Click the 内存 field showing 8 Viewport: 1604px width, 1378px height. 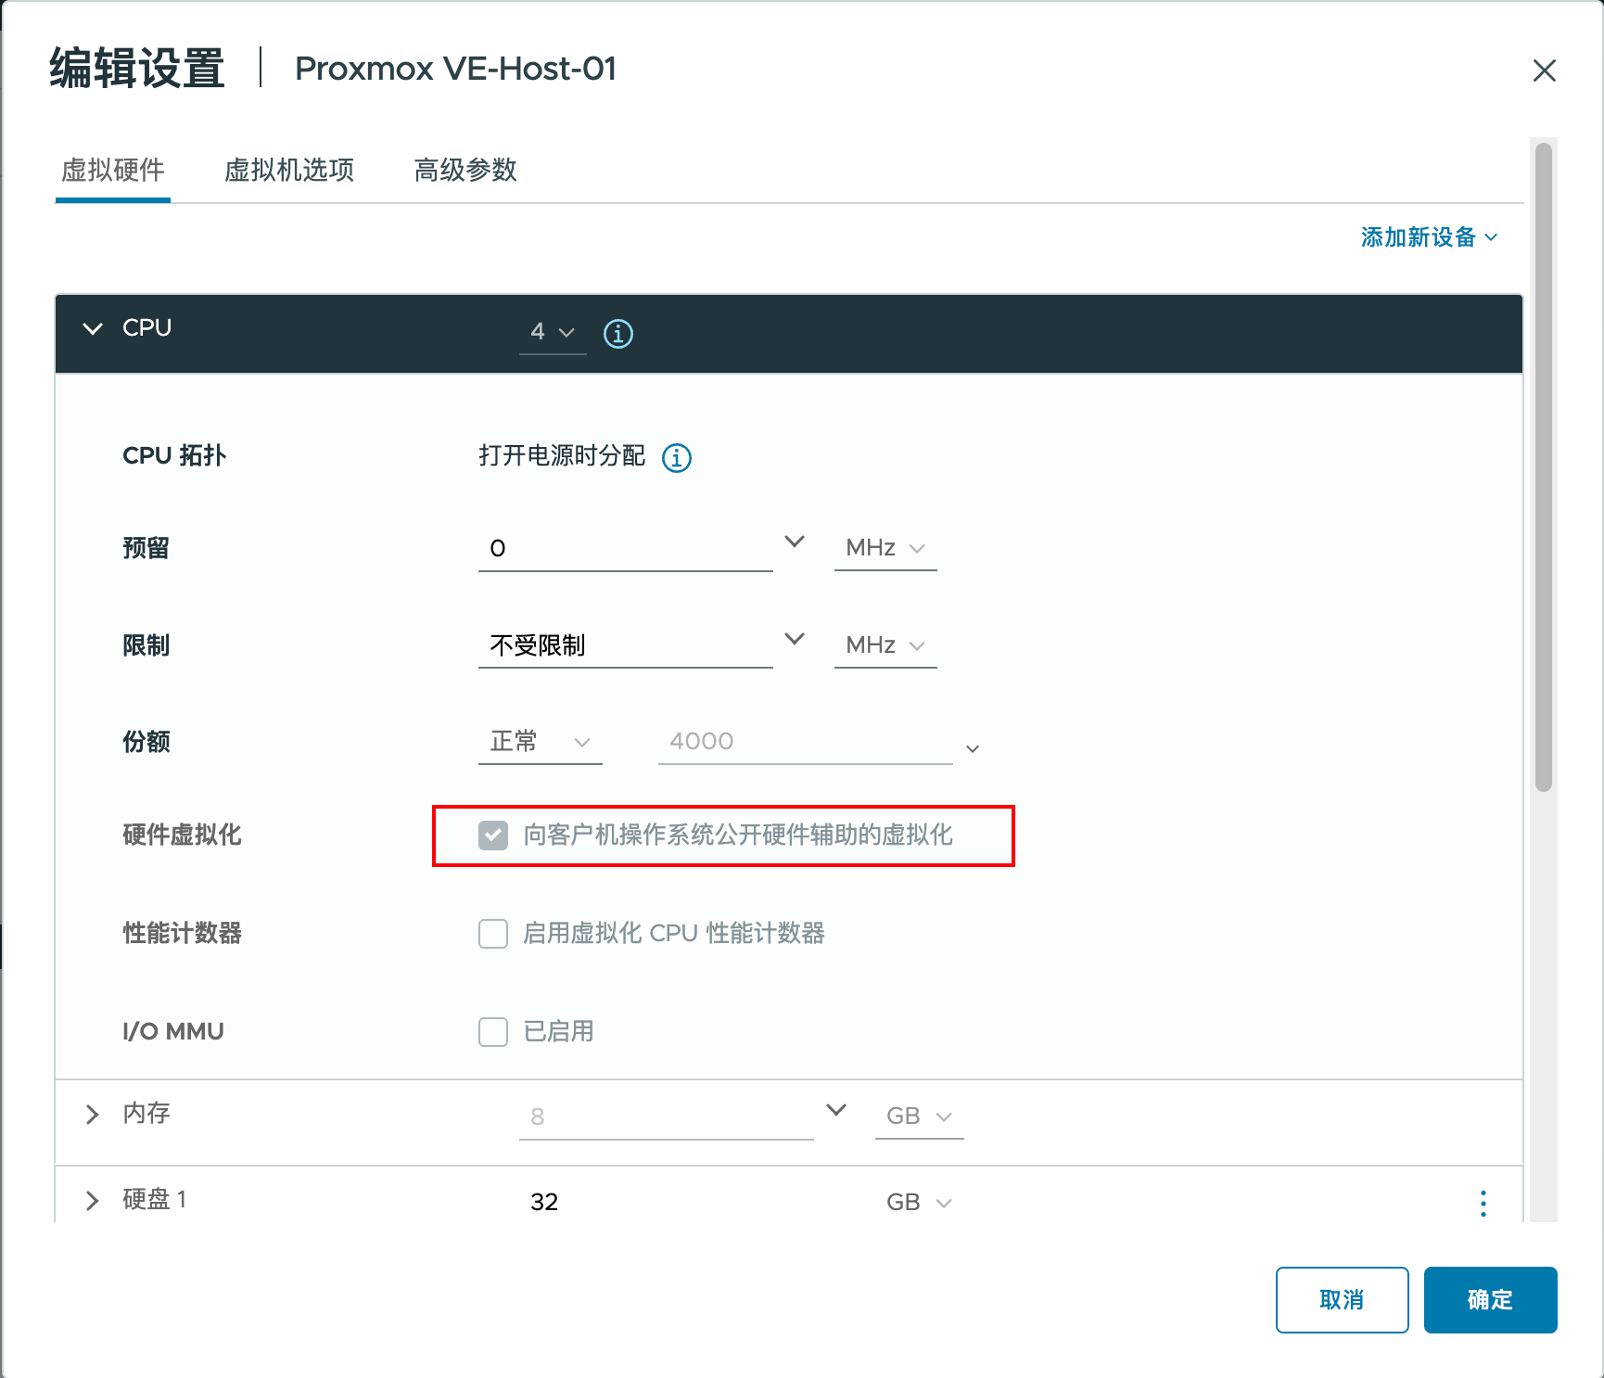click(666, 1116)
